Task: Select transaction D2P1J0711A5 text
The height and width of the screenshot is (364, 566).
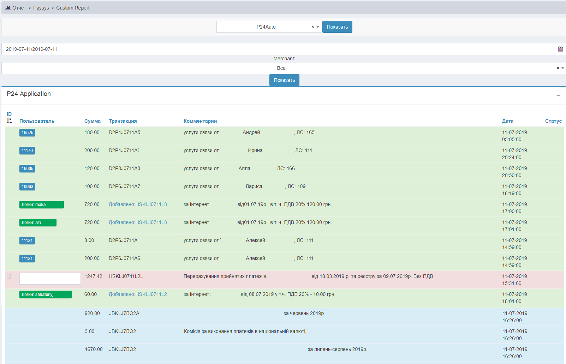Action: coord(125,132)
